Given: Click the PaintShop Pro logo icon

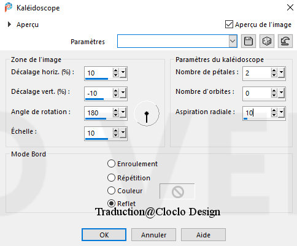Looking at the screenshot, I should click(9, 7).
